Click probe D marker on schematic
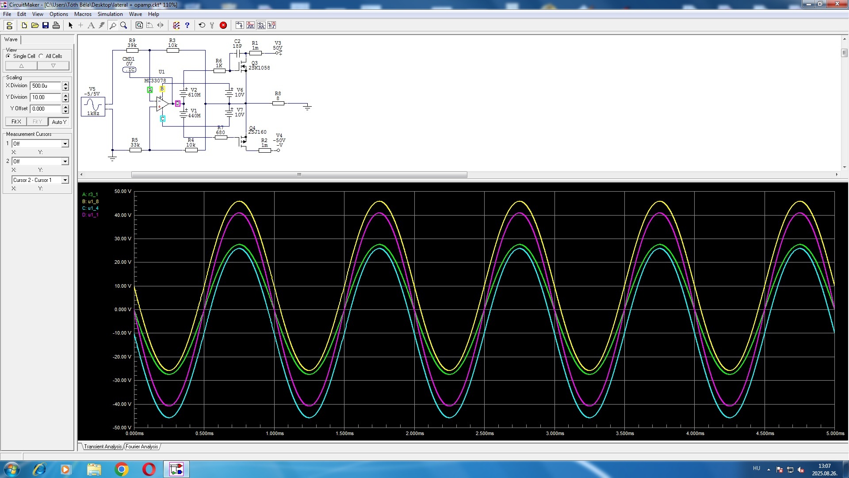Viewport: 849px width, 478px height. [178, 104]
